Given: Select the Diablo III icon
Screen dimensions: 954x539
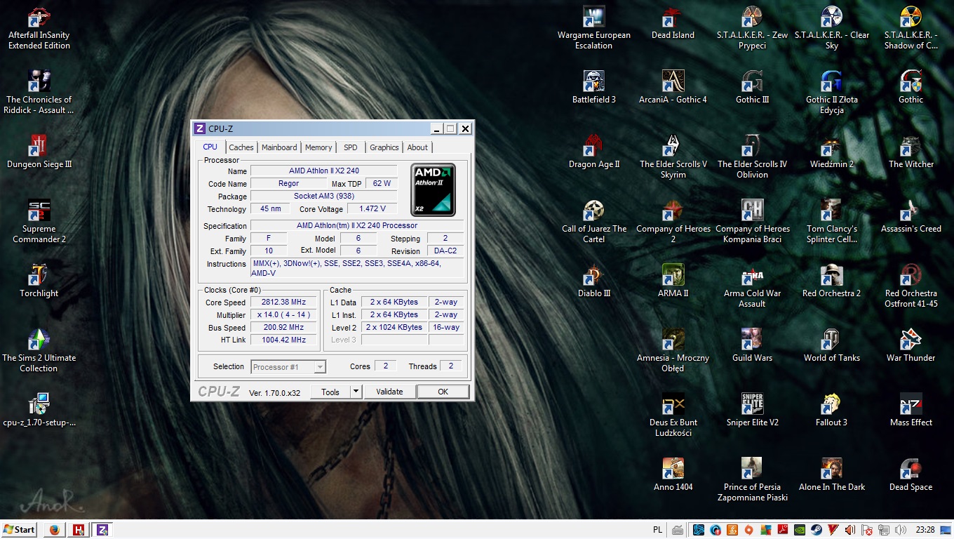Looking at the screenshot, I should tap(593, 281).
